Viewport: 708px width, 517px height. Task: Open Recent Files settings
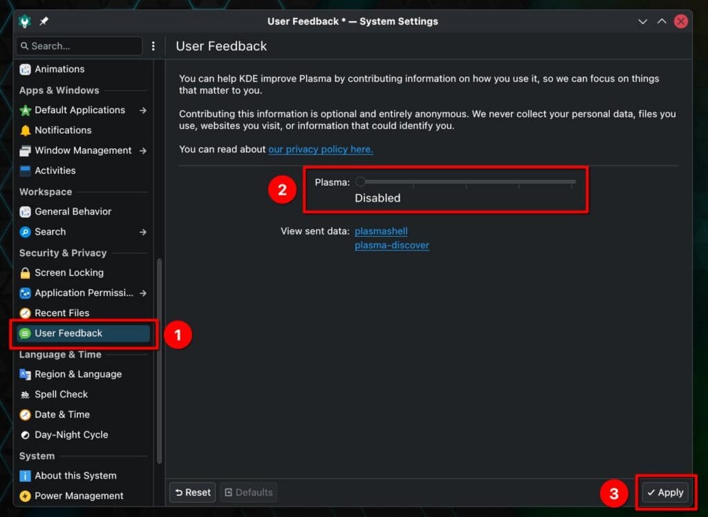pos(26,313)
